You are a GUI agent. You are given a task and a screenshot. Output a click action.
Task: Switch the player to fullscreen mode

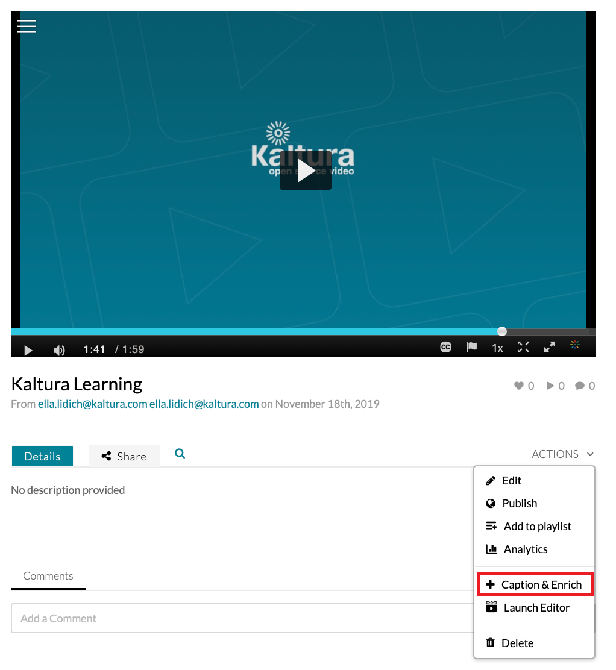click(524, 347)
